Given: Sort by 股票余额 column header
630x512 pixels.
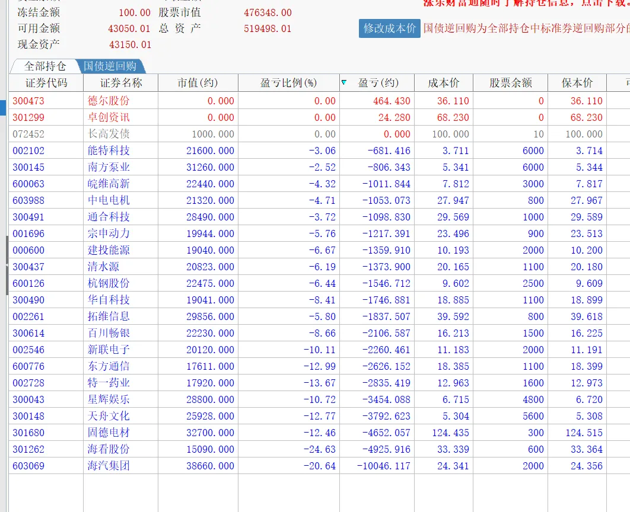Looking at the screenshot, I should coord(510,82).
